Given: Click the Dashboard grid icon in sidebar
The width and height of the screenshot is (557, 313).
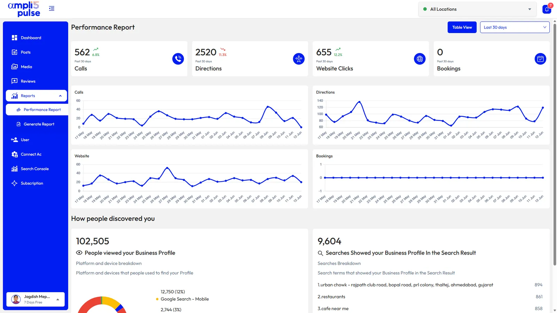Looking at the screenshot, I should [14, 38].
